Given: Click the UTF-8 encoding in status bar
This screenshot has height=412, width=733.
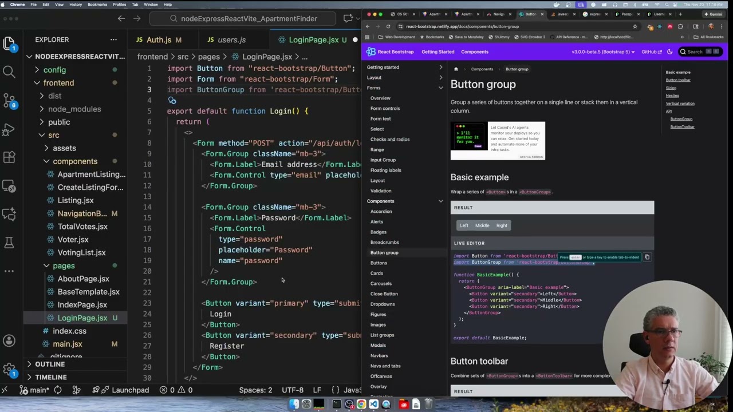Looking at the screenshot, I should 293,390.
